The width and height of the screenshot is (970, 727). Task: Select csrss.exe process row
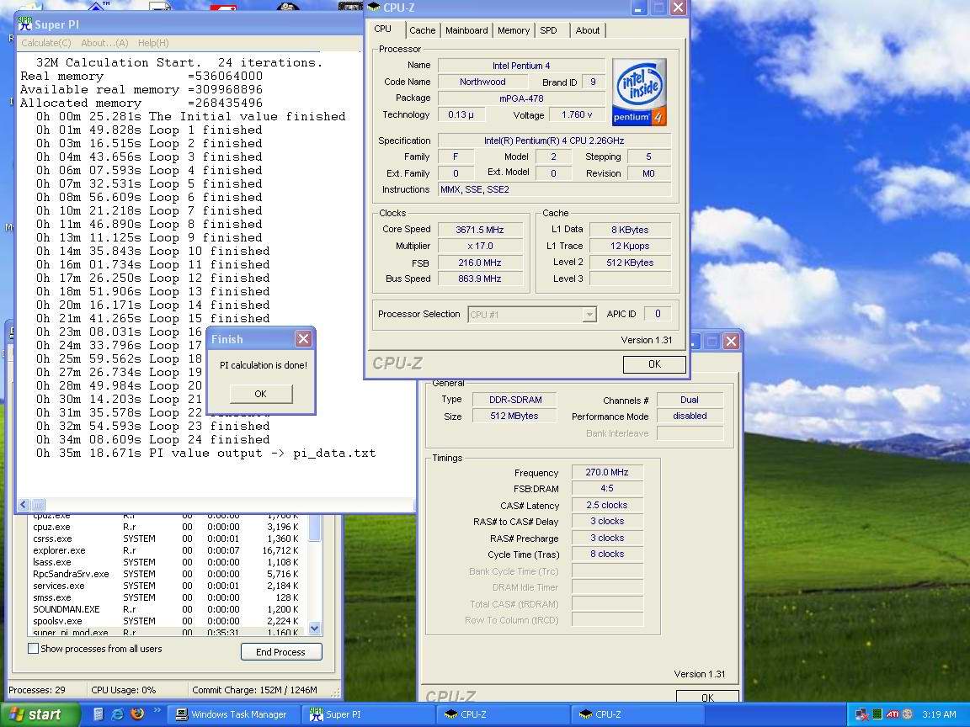coord(166,539)
